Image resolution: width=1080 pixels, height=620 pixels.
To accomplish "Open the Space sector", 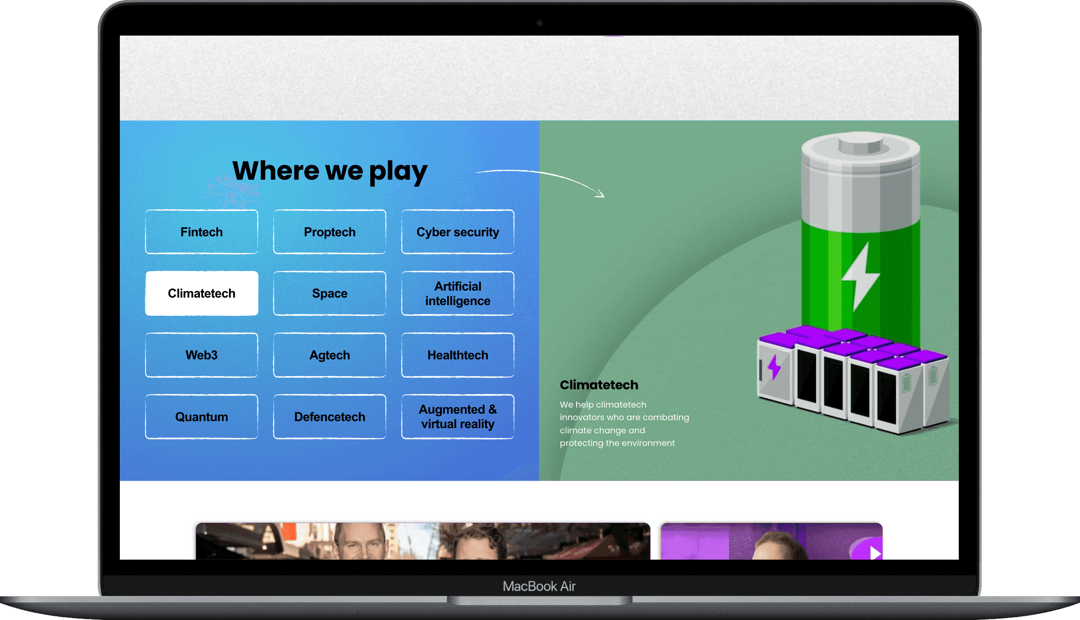I will pos(330,293).
